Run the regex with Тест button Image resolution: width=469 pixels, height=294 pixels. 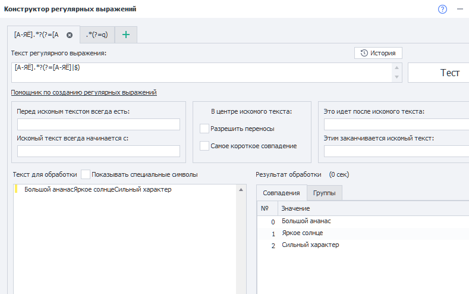tap(438, 73)
